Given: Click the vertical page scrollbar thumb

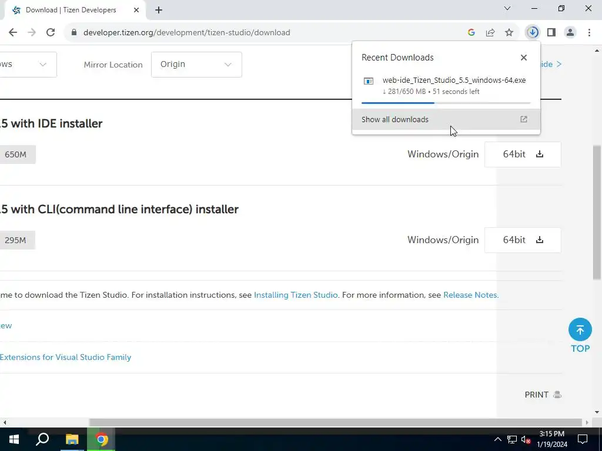Looking at the screenshot, I should (597, 212).
